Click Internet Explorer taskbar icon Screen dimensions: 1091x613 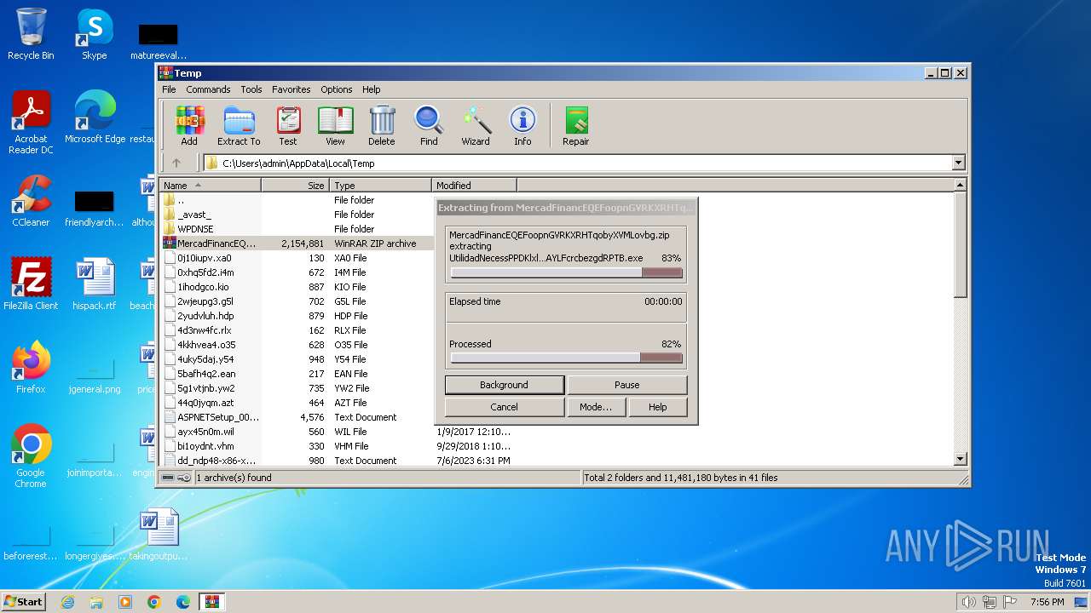pos(68,602)
